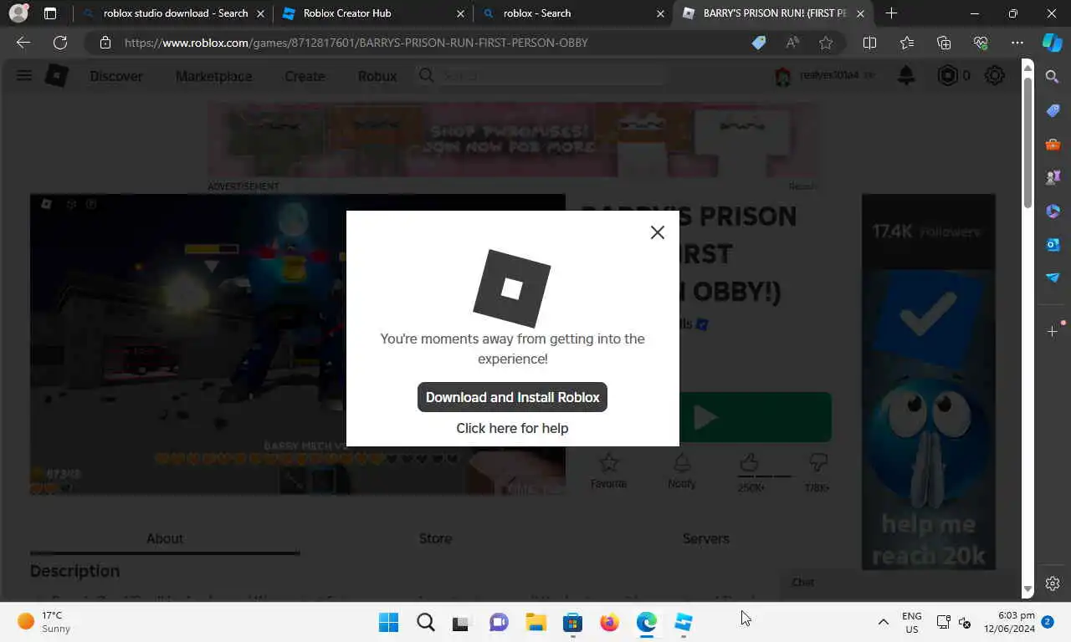Go back to previous page
The height and width of the screenshot is (642, 1071).
tap(23, 43)
